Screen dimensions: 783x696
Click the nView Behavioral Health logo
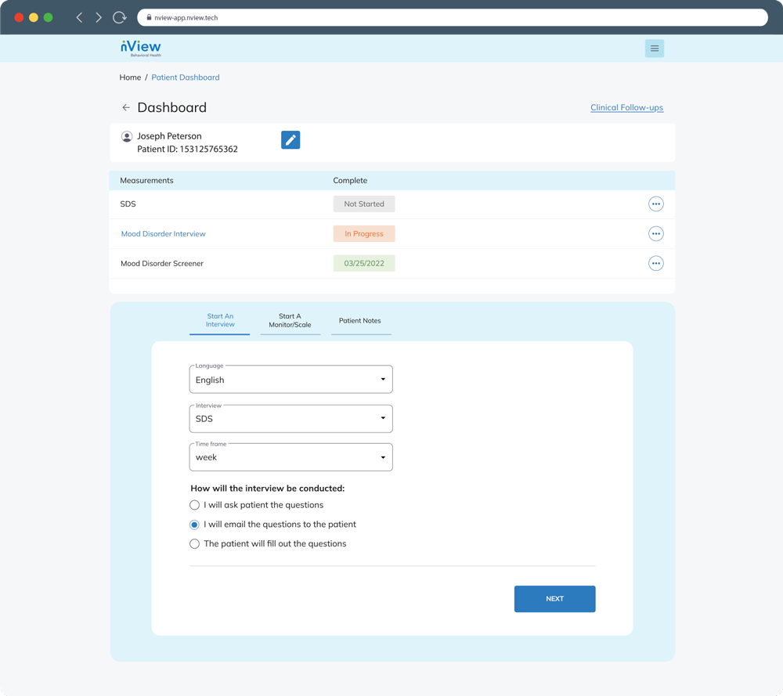tap(141, 49)
